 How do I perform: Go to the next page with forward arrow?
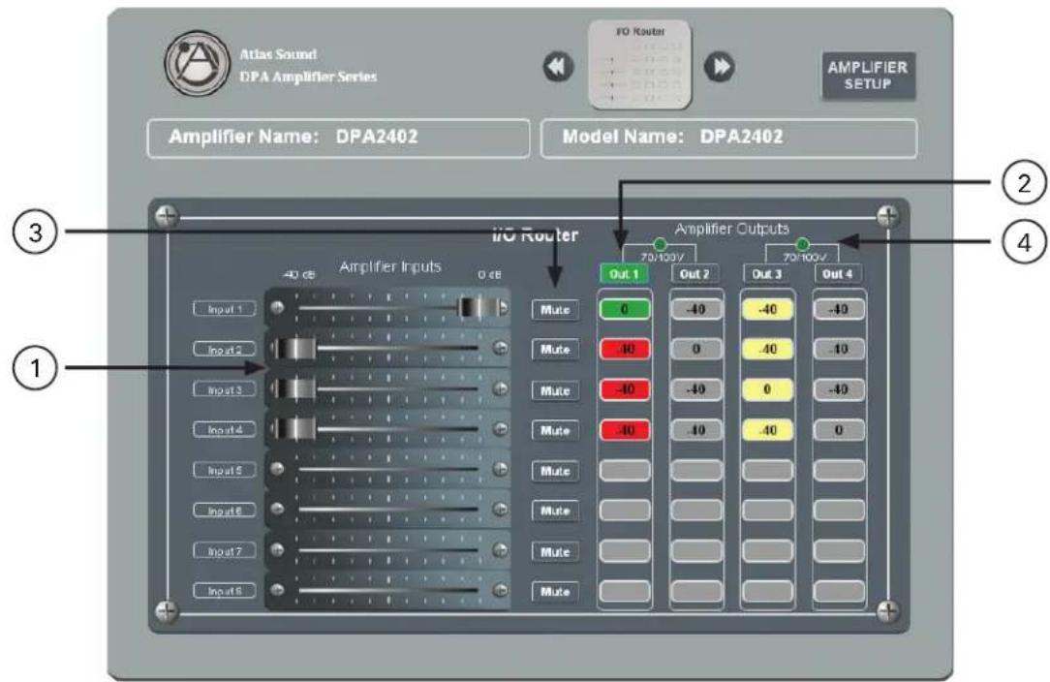point(719,67)
